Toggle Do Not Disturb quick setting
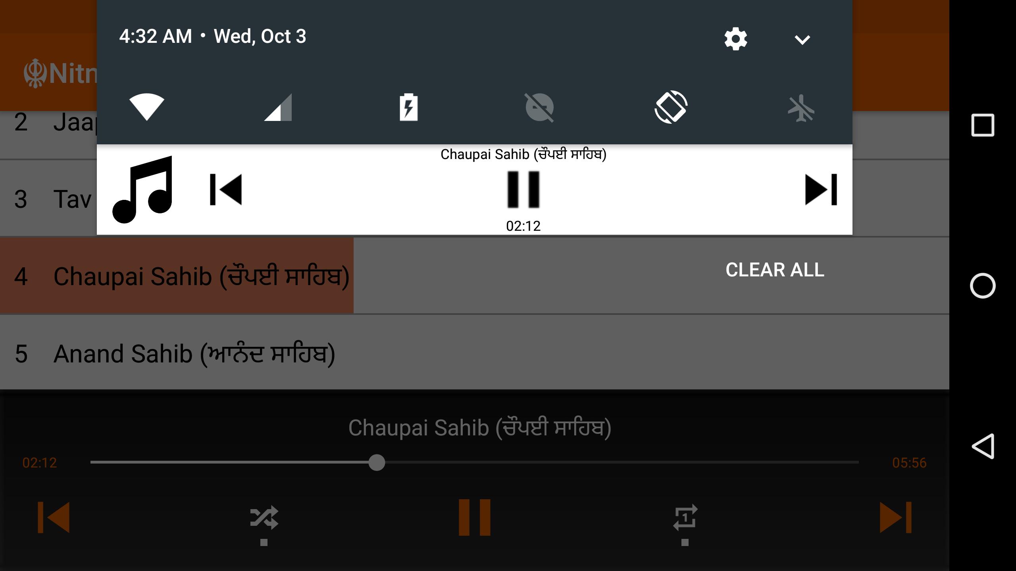Image resolution: width=1016 pixels, height=571 pixels. [539, 107]
